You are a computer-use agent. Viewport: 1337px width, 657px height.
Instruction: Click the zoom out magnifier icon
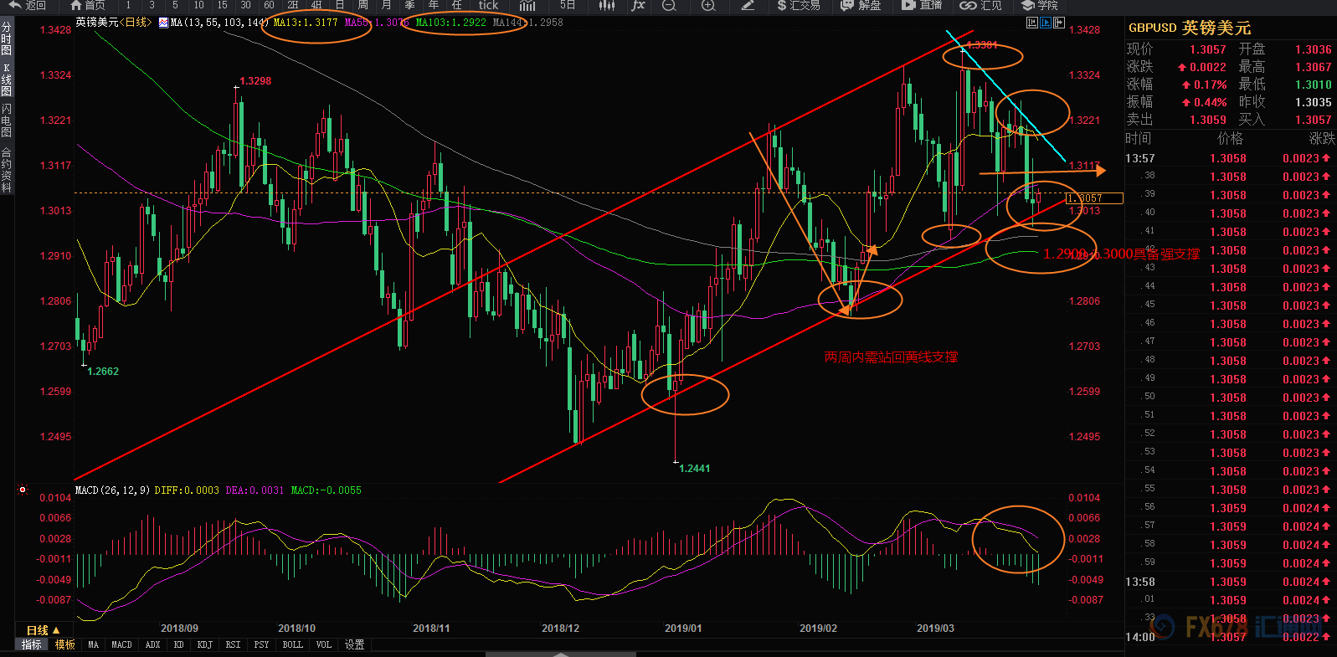tap(669, 5)
